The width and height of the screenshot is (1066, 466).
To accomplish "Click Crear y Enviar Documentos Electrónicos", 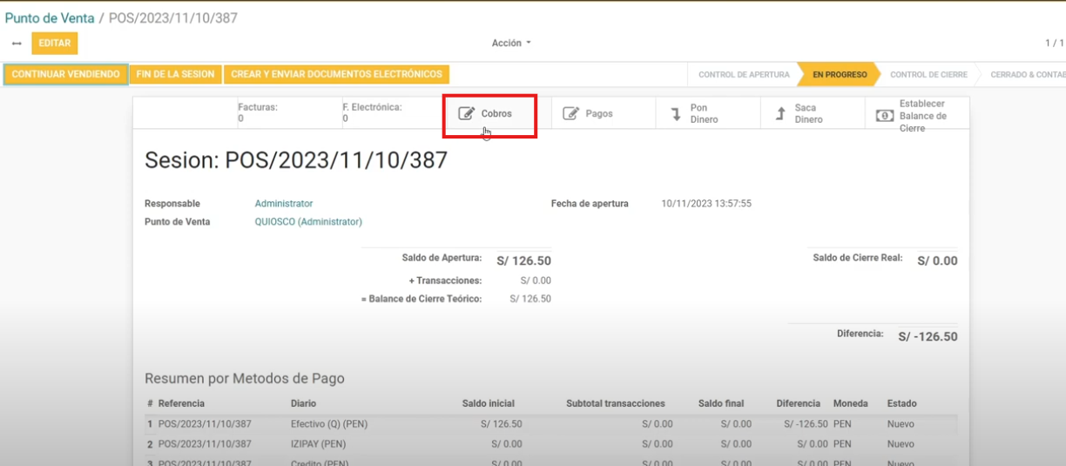I will pyautogui.click(x=336, y=74).
